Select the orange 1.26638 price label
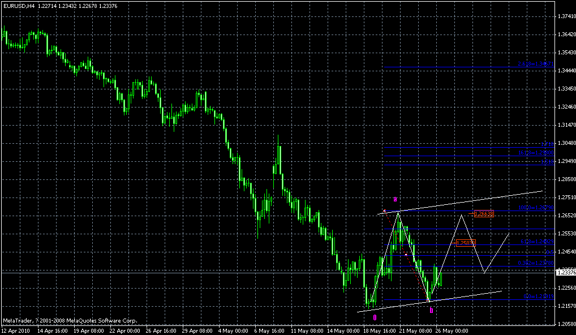This screenshot has height=335, width=576. pos(484,214)
